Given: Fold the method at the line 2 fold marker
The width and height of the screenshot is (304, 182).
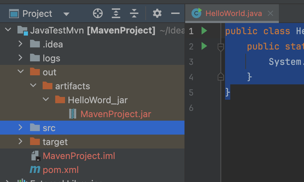Looking at the screenshot, I should click(221, 47).
